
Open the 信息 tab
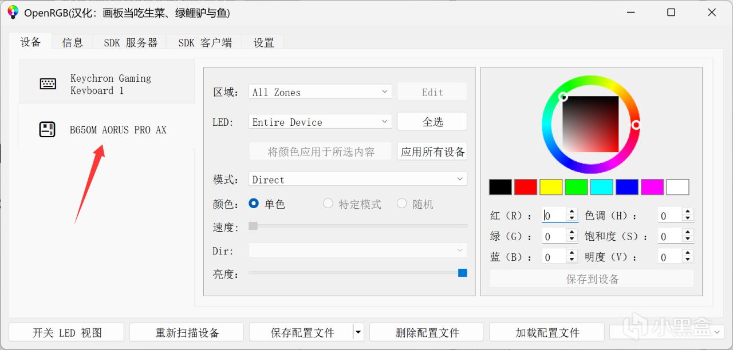click(x=73, y=42)
